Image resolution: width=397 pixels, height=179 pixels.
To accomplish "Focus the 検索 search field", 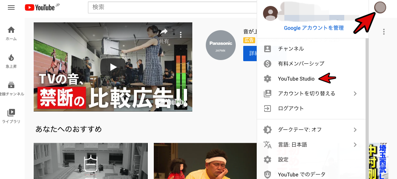I will (x=172, y=7).
